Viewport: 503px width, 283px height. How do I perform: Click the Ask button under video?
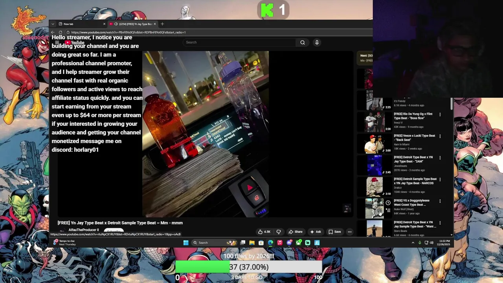click(x=316, y=232)
